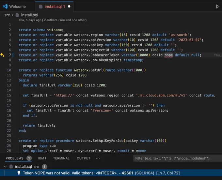Click 'begin' keyword on line 12
The width and height of the screenshot is (222, 180).
tap(24, 80)
